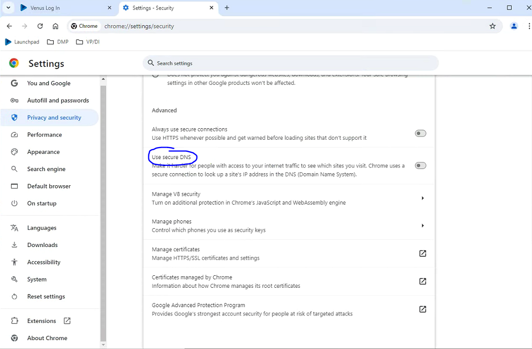Open Certificates managed by Chrome external icon
The height and width of the screenshot is (349, 532).
tap(422, 282)
